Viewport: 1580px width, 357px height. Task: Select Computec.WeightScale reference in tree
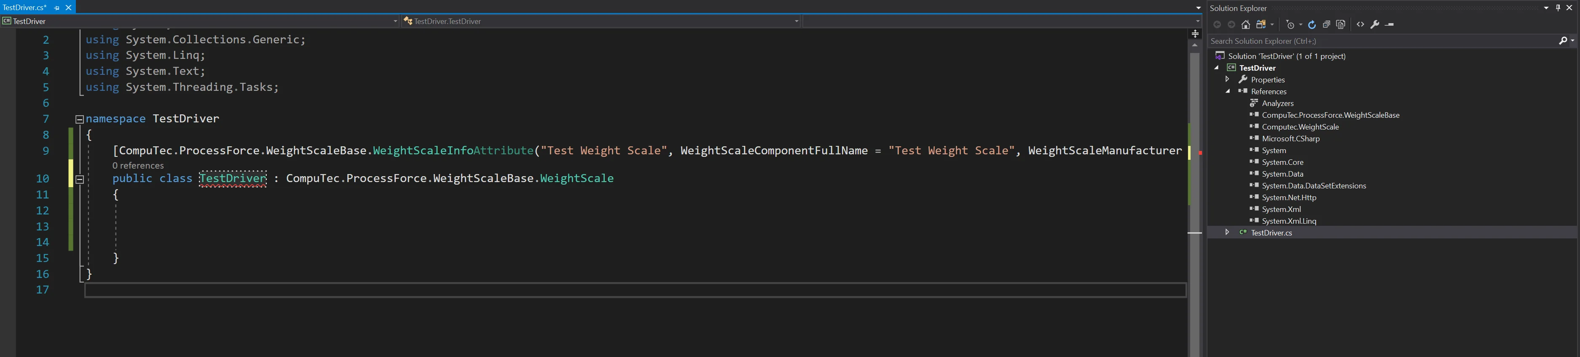1300,127
